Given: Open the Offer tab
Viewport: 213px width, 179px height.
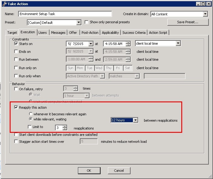Looking at the screenshot, I should pos(73,33).
